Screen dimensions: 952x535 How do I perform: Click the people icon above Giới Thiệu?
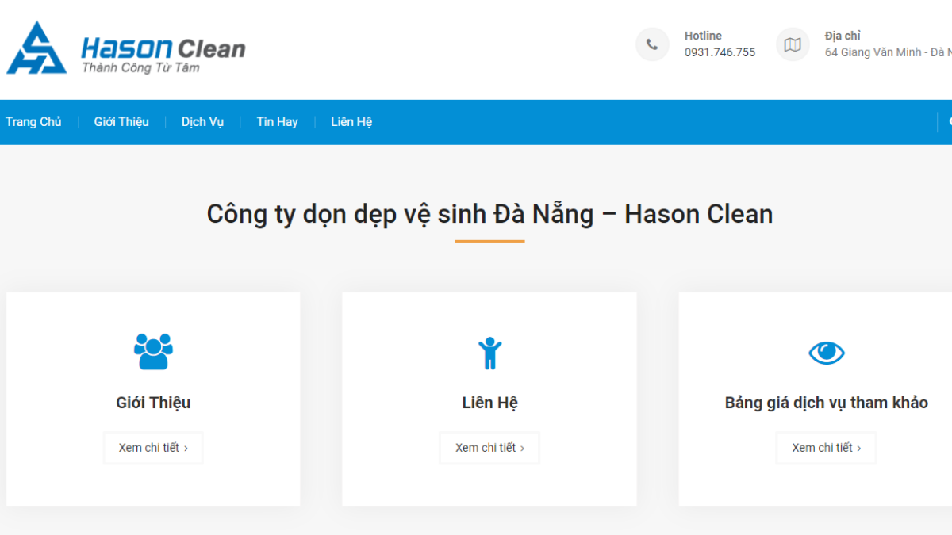click(153, 351)
